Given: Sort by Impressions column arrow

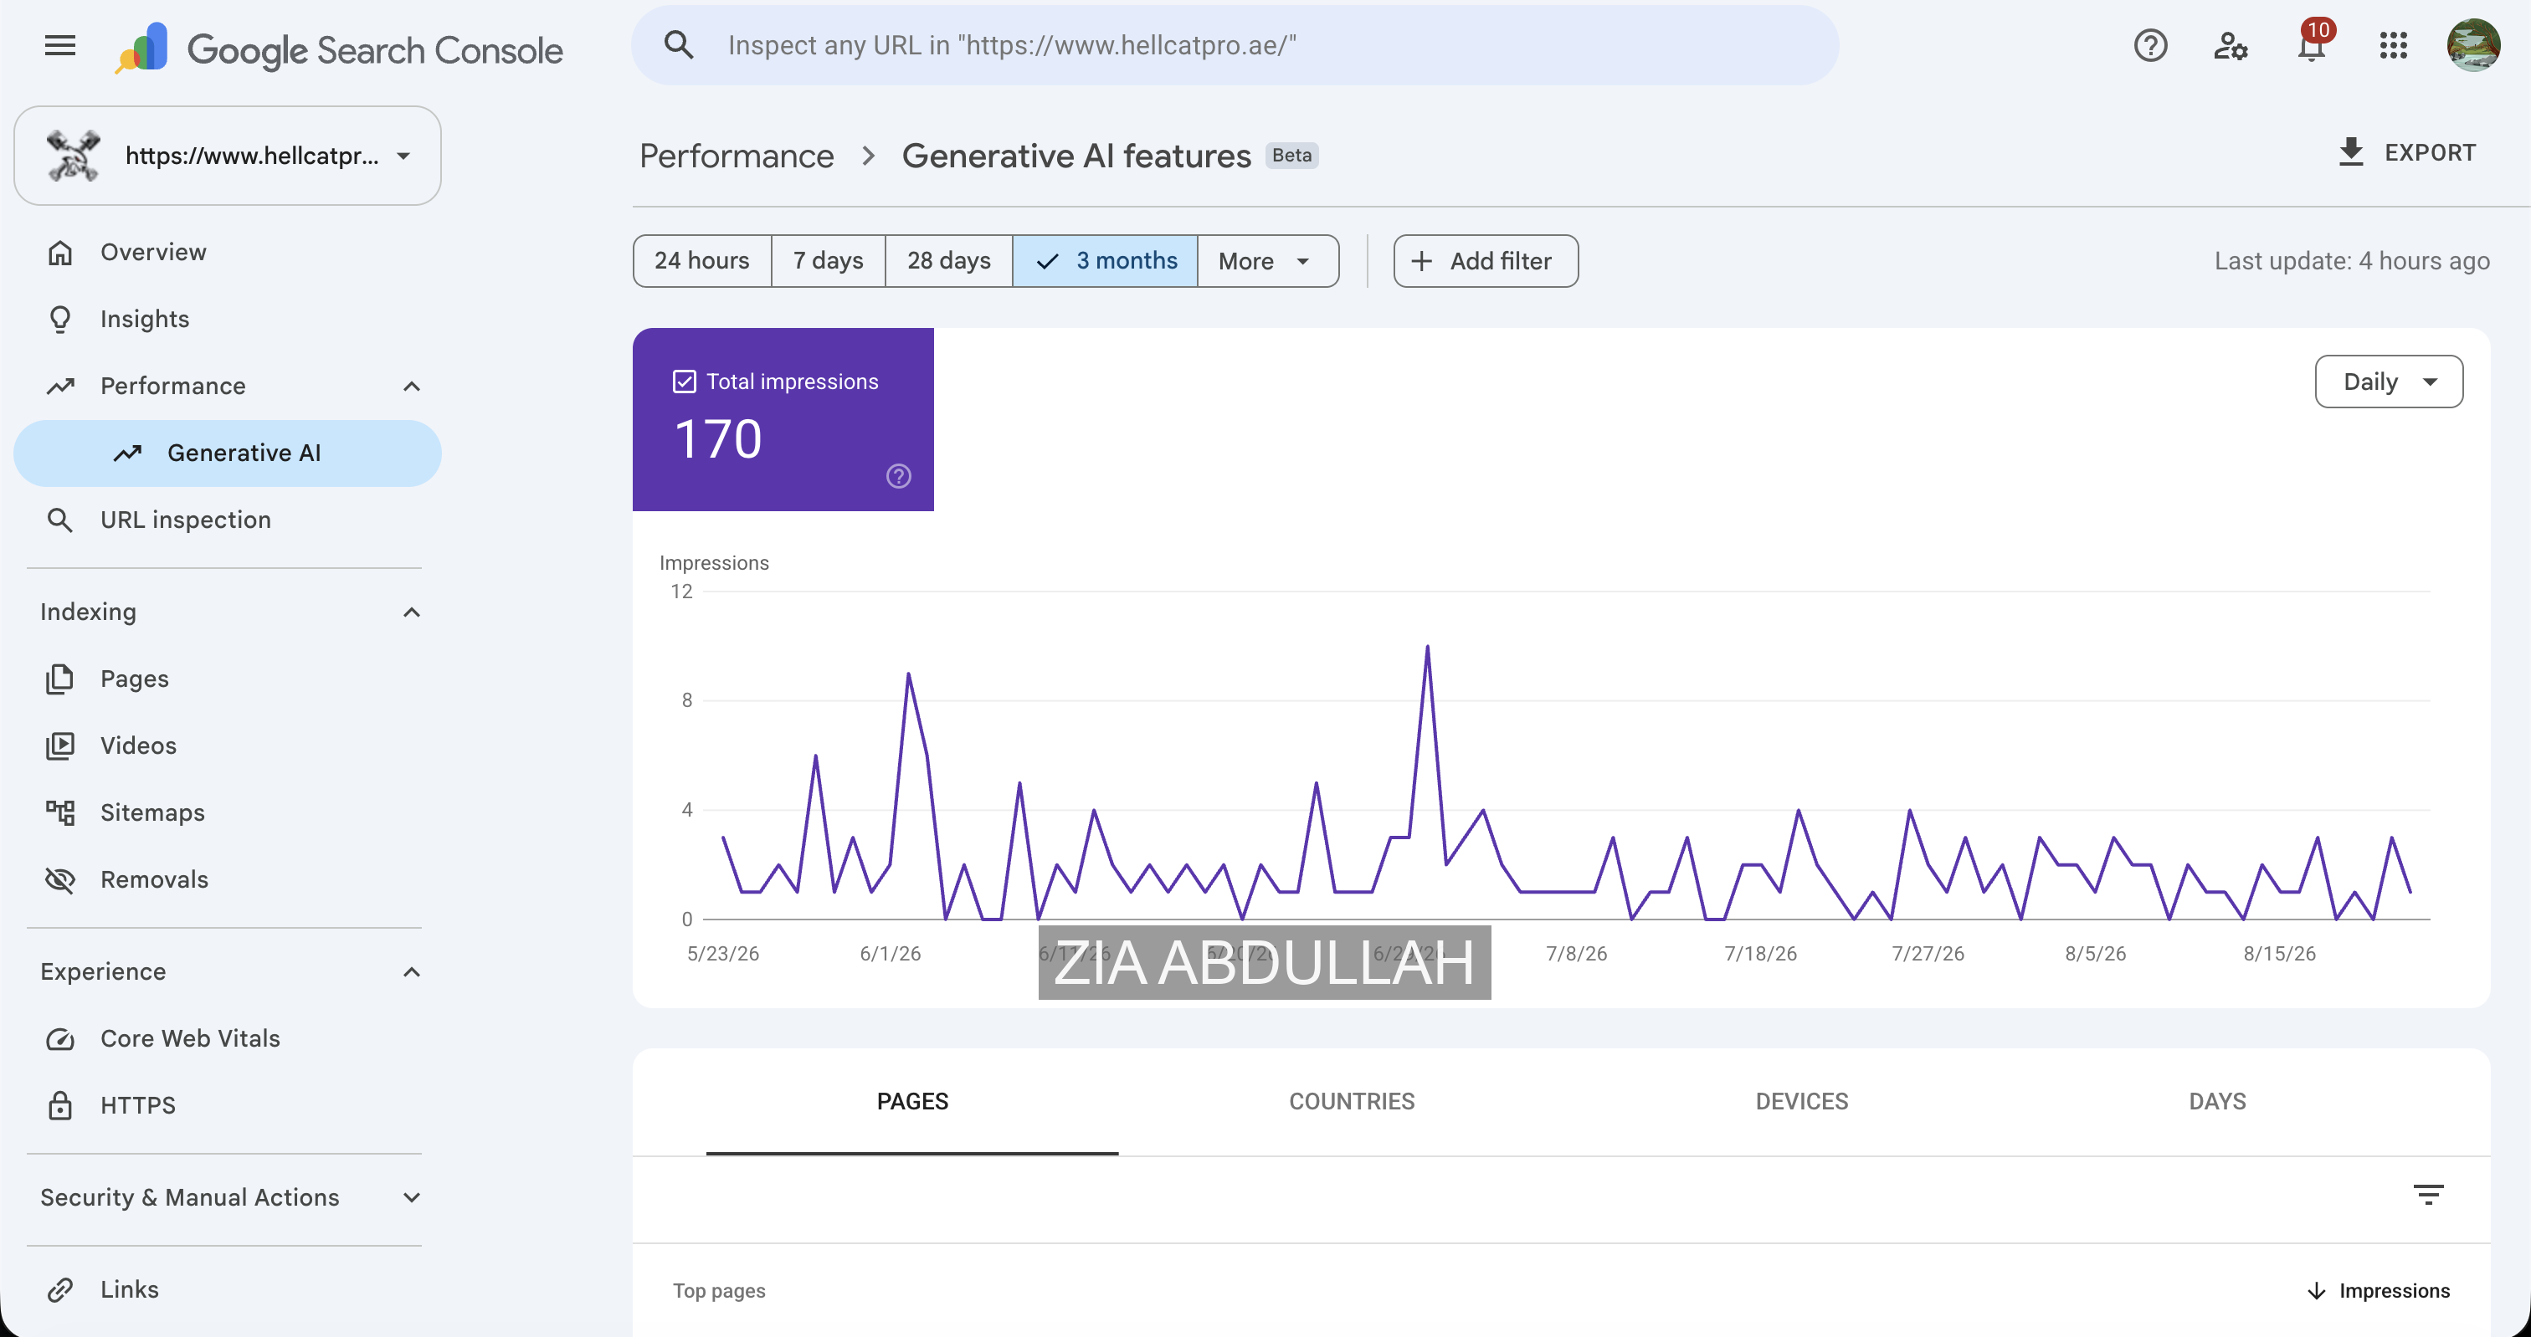Looking at the screenshot, I should [2316, 1291].
